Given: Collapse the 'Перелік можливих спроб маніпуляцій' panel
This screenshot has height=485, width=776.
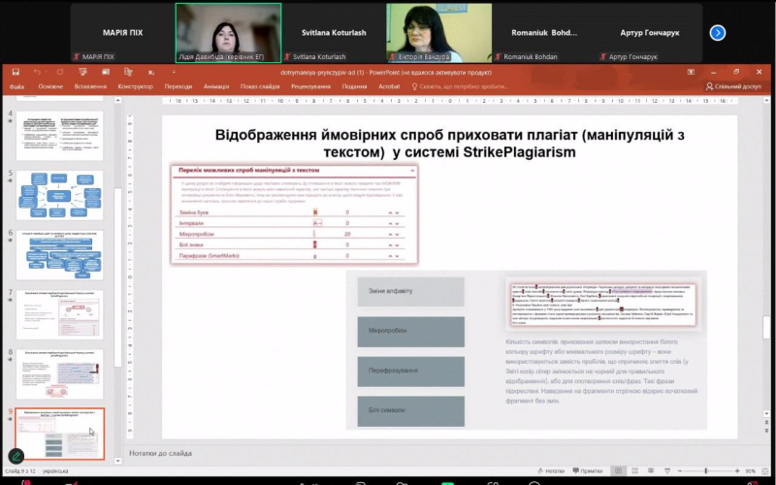Looking at the screenshot, I should click(x=411, y=170).
